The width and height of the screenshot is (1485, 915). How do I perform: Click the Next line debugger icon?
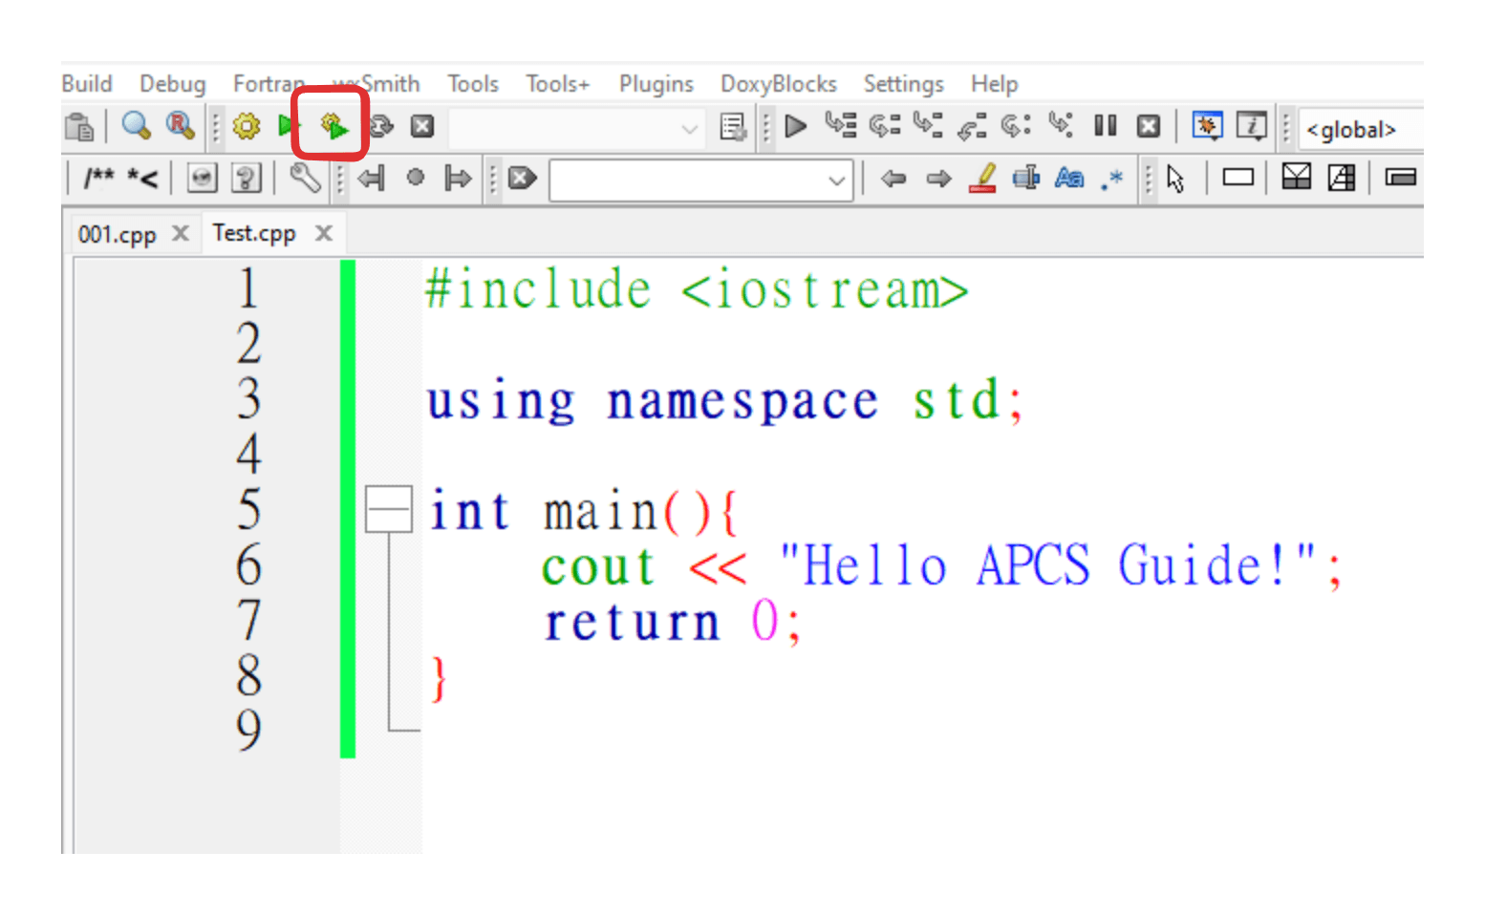point(885,125)
